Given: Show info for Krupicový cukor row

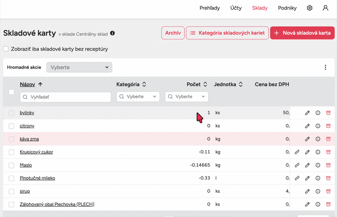Looking at the screenshot, I should pyautogui.click(x=318, y=152).
